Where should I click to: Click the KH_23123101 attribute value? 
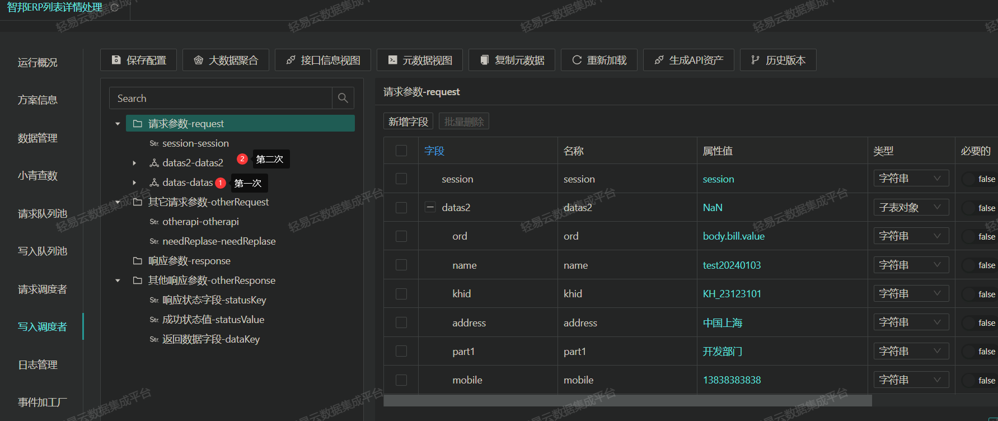point(732,294)
